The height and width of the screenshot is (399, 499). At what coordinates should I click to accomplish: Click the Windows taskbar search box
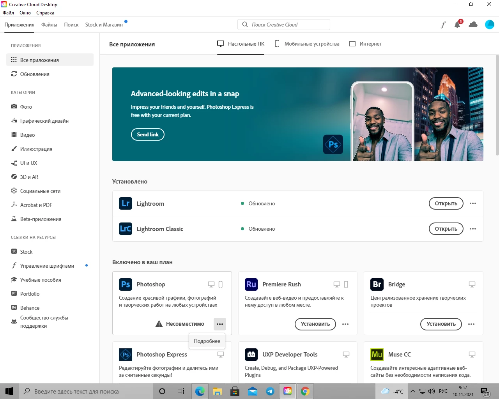point(85,391)
